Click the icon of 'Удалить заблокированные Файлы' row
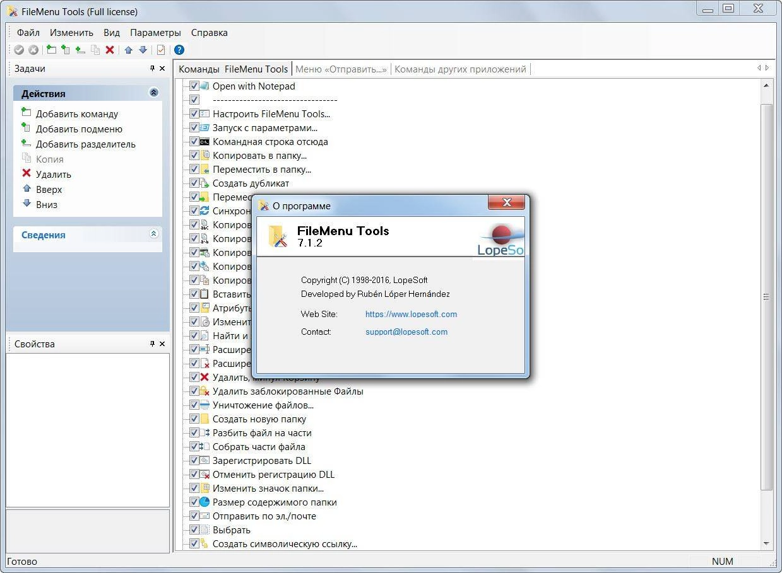 204,391
